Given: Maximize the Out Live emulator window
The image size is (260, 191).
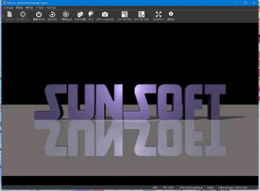Looking at the screenshot, I should [x=245, y=3].
